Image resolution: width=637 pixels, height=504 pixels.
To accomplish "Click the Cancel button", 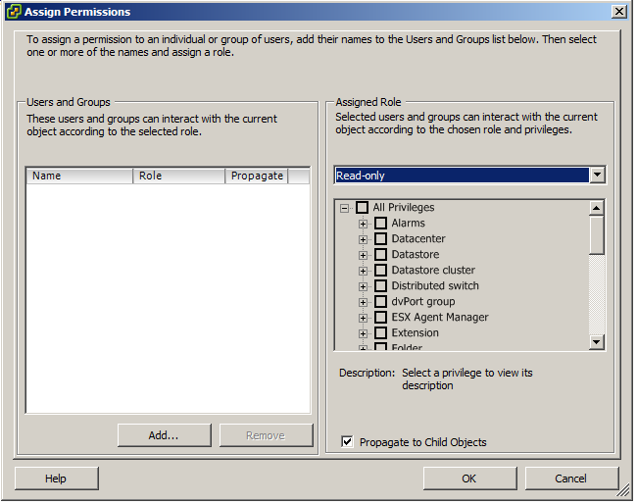I will 570,479.
